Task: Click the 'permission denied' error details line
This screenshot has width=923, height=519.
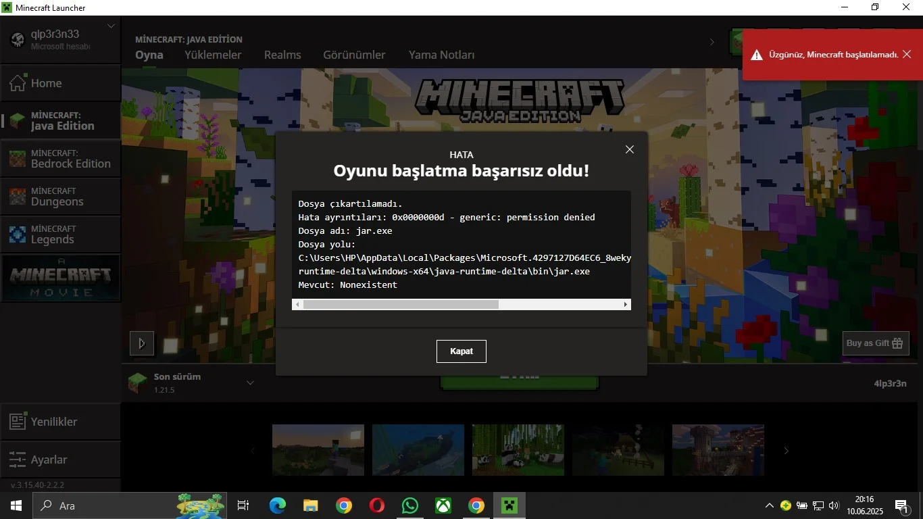Action: pos(447,218)
